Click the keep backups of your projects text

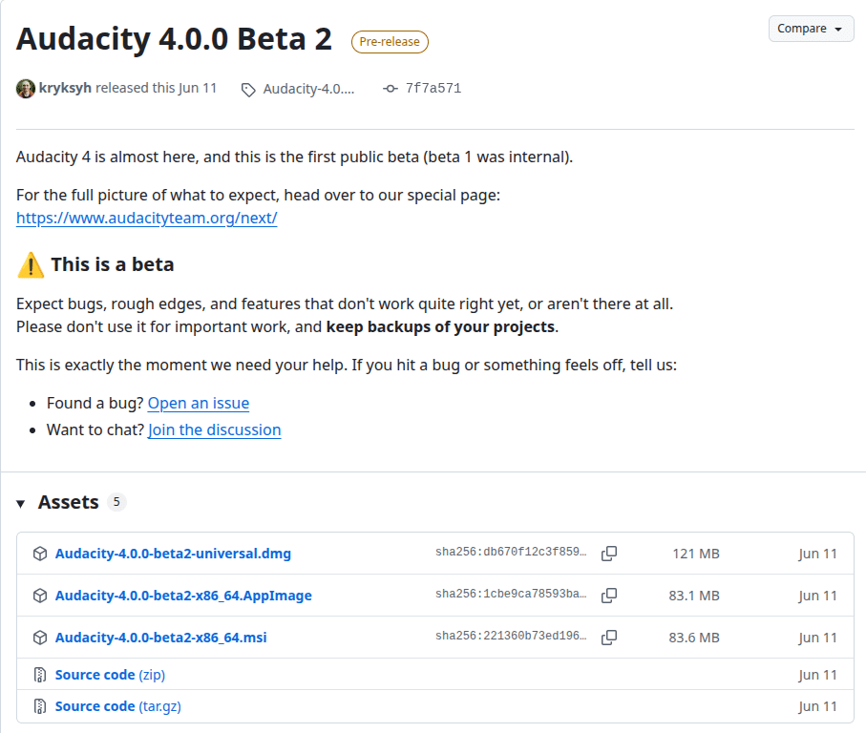(x=440, y=326)
